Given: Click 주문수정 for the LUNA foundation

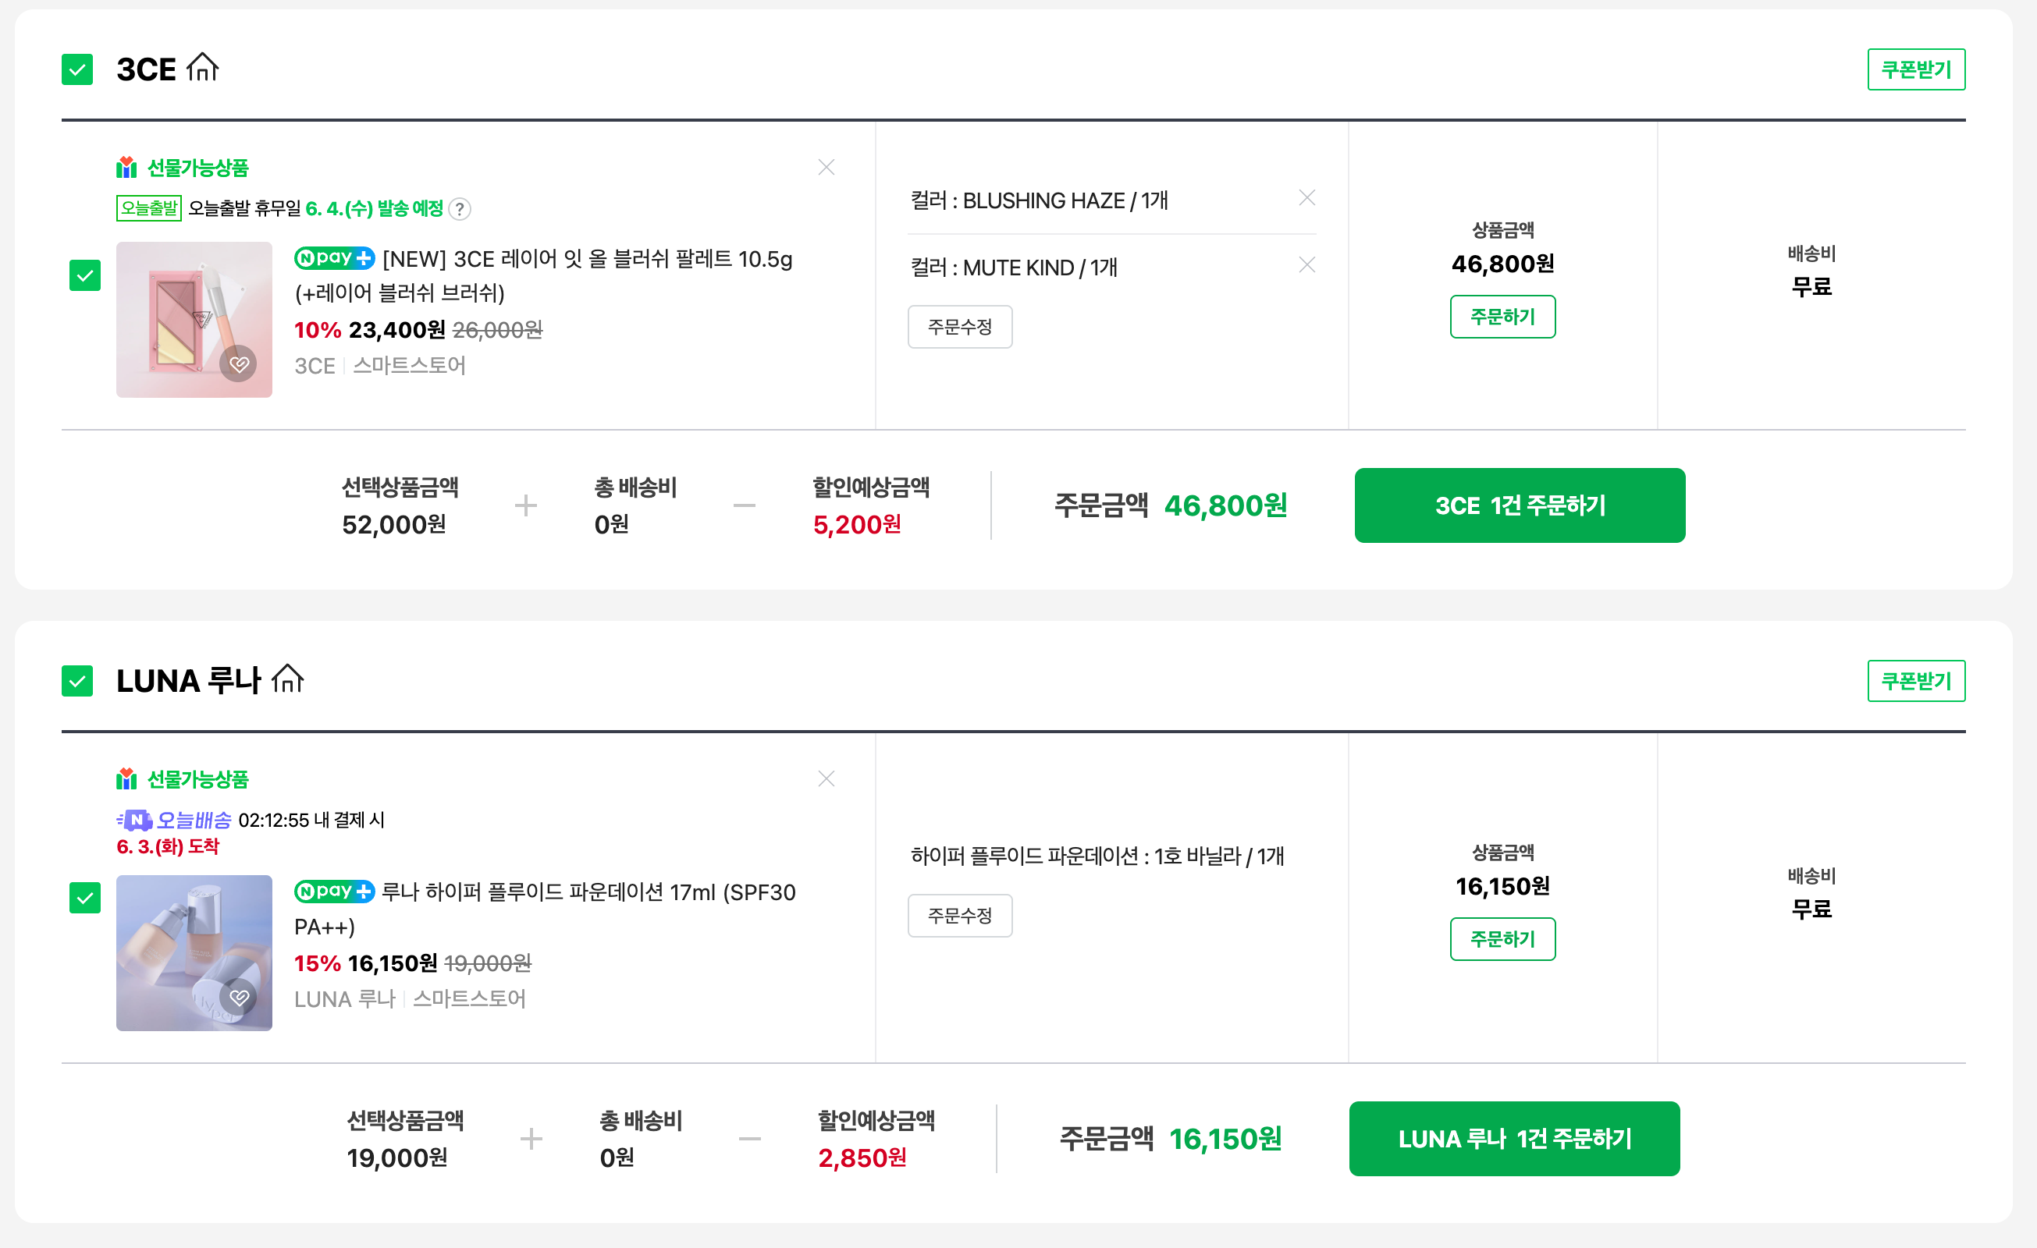Looking at the screenshot, I should point(960,916).
